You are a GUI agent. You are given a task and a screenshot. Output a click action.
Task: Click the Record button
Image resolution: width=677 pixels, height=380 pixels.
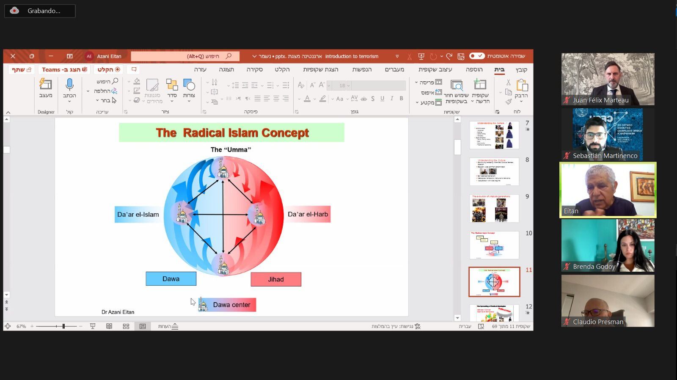(109, 69)
